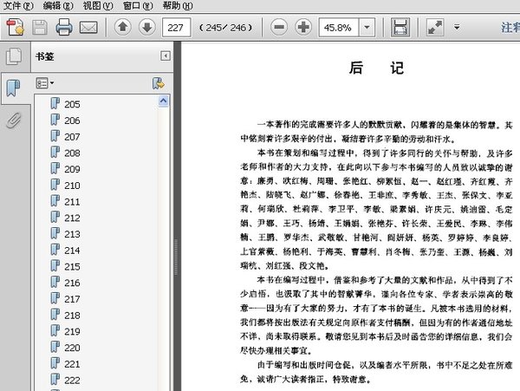Select bookmark 220 in the list
The height and width of the screenshot is (391, 520).
click(72, 348)
